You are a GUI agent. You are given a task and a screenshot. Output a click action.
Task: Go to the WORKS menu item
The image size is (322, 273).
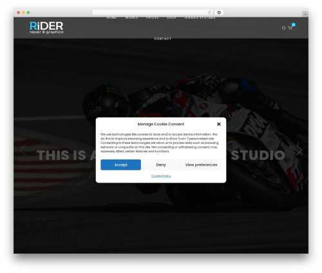coord(131,17)
